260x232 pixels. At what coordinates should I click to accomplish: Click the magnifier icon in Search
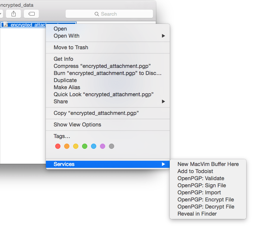(97, 14)
